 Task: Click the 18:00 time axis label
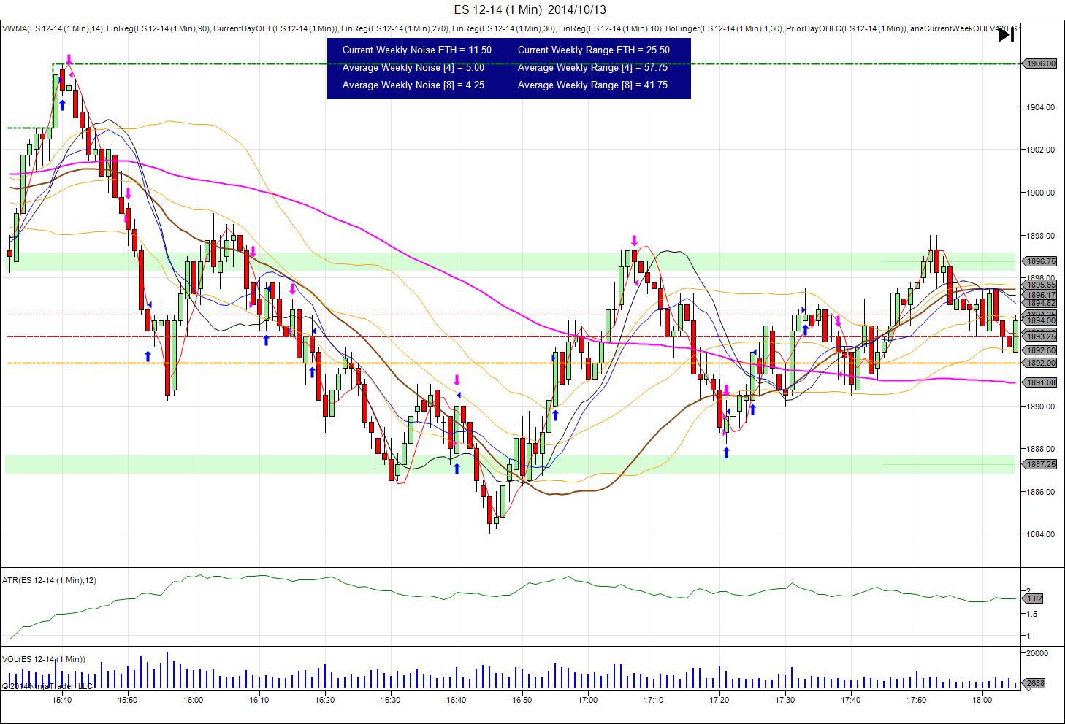point(982,700)
